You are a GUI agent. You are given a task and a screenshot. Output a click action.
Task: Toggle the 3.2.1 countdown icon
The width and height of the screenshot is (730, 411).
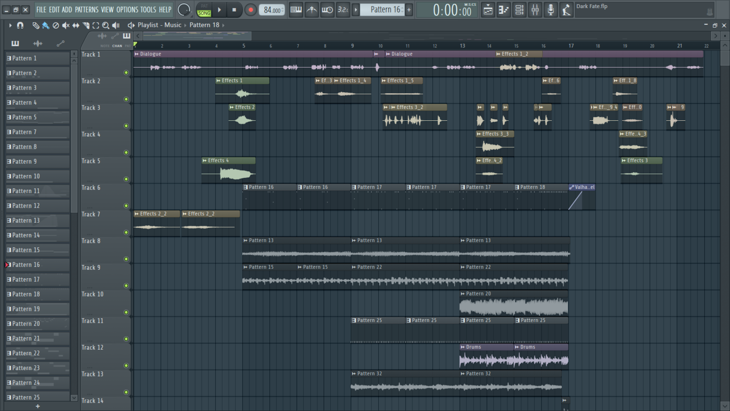(343, 10)
